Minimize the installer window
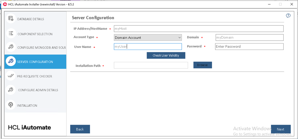Image resolution: width=298 pixels, height=139 pixels. (x=269, y=4)
